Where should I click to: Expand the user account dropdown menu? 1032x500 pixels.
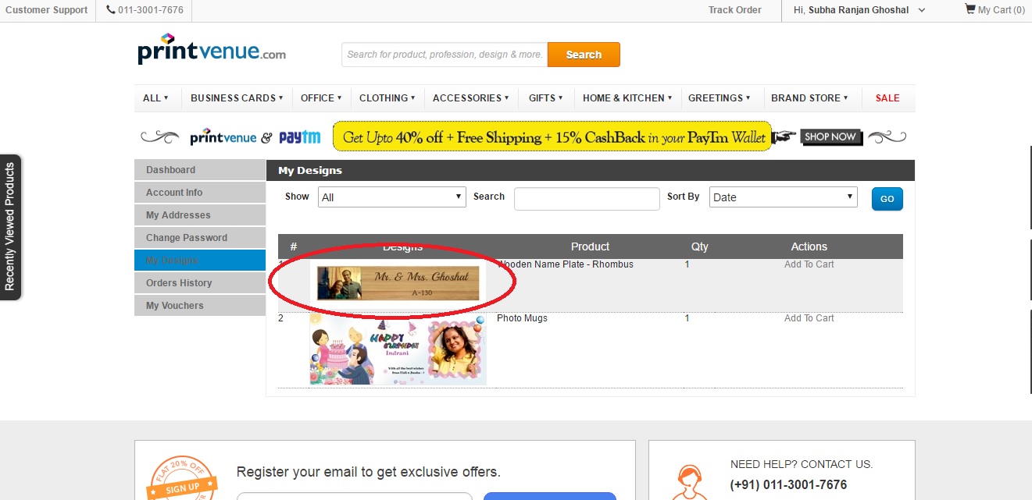(921, 10)
